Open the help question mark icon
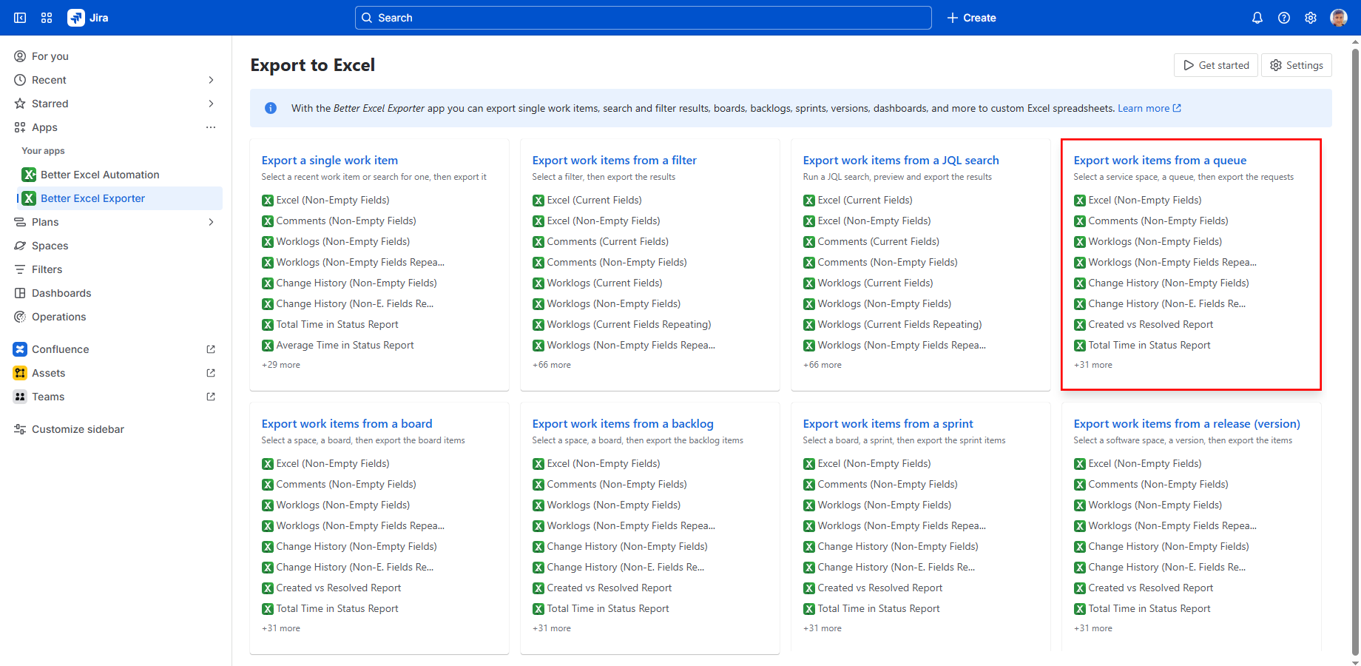This screenshot has height=666, width=1361. 1284,18
